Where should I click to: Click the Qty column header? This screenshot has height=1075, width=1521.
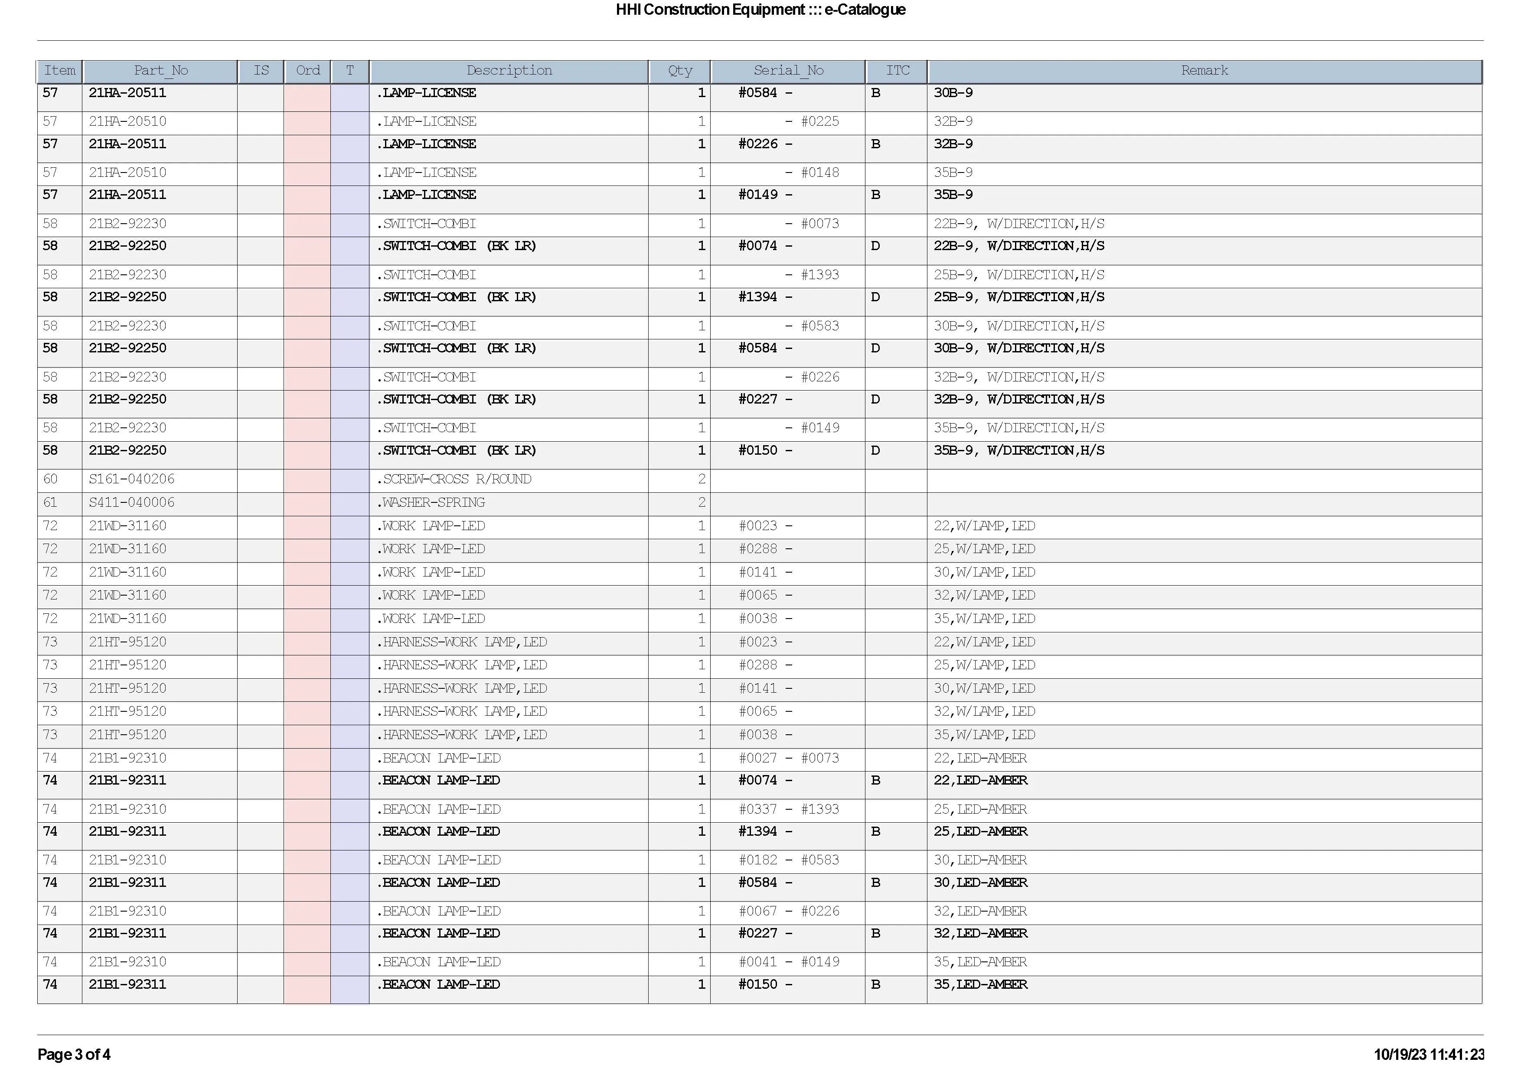click(x=680, y=72)
